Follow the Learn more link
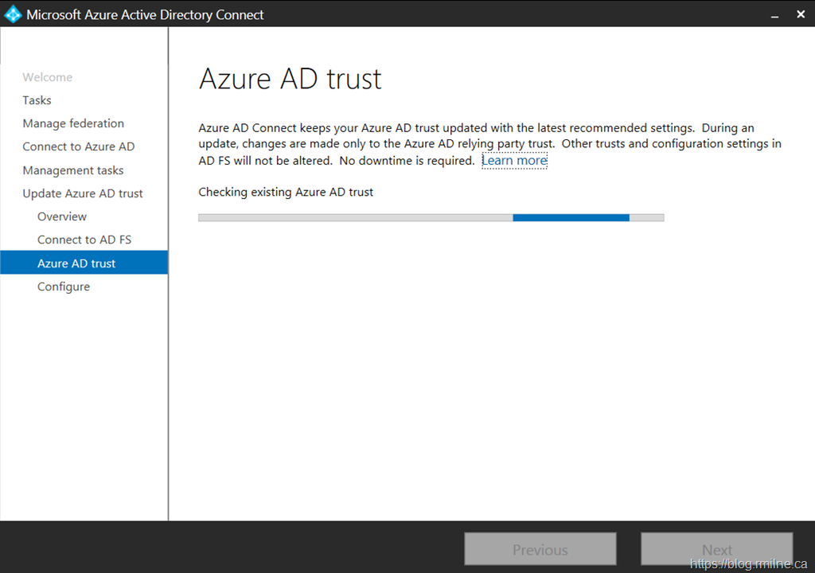 (514, 161)
